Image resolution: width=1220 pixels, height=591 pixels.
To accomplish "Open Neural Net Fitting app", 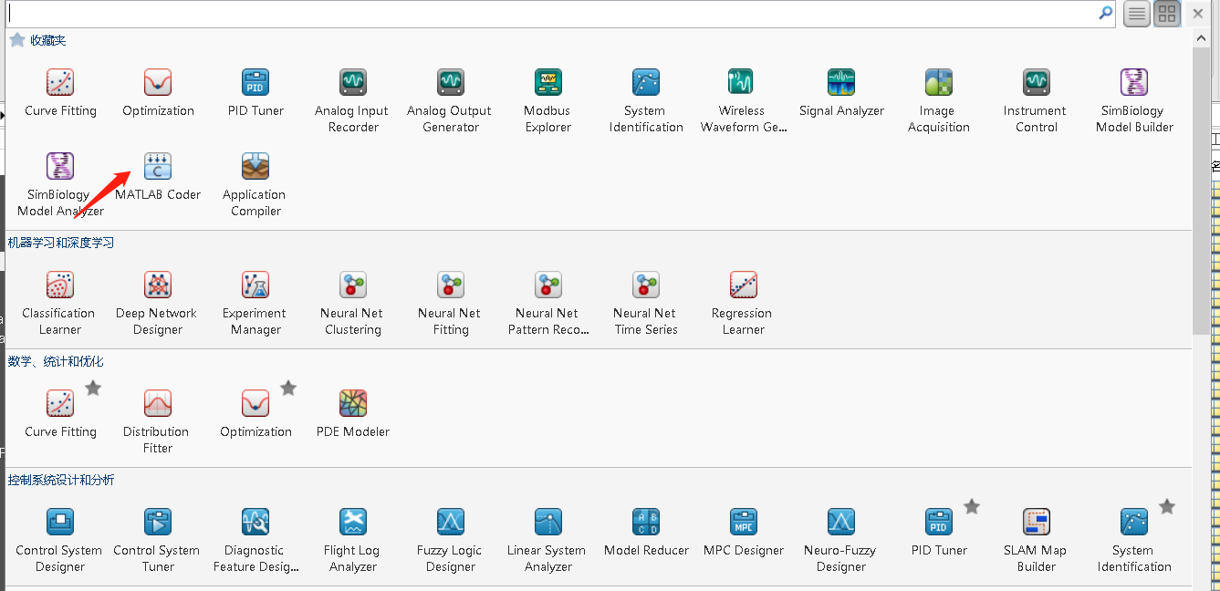I will pyautogui.click(x=450, y=303).
